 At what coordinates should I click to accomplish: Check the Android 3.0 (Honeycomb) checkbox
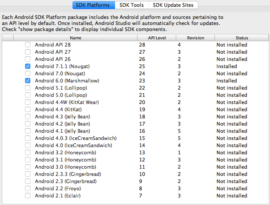28,167
